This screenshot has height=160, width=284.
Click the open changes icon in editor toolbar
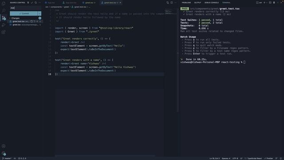click(x=168, y=3)
